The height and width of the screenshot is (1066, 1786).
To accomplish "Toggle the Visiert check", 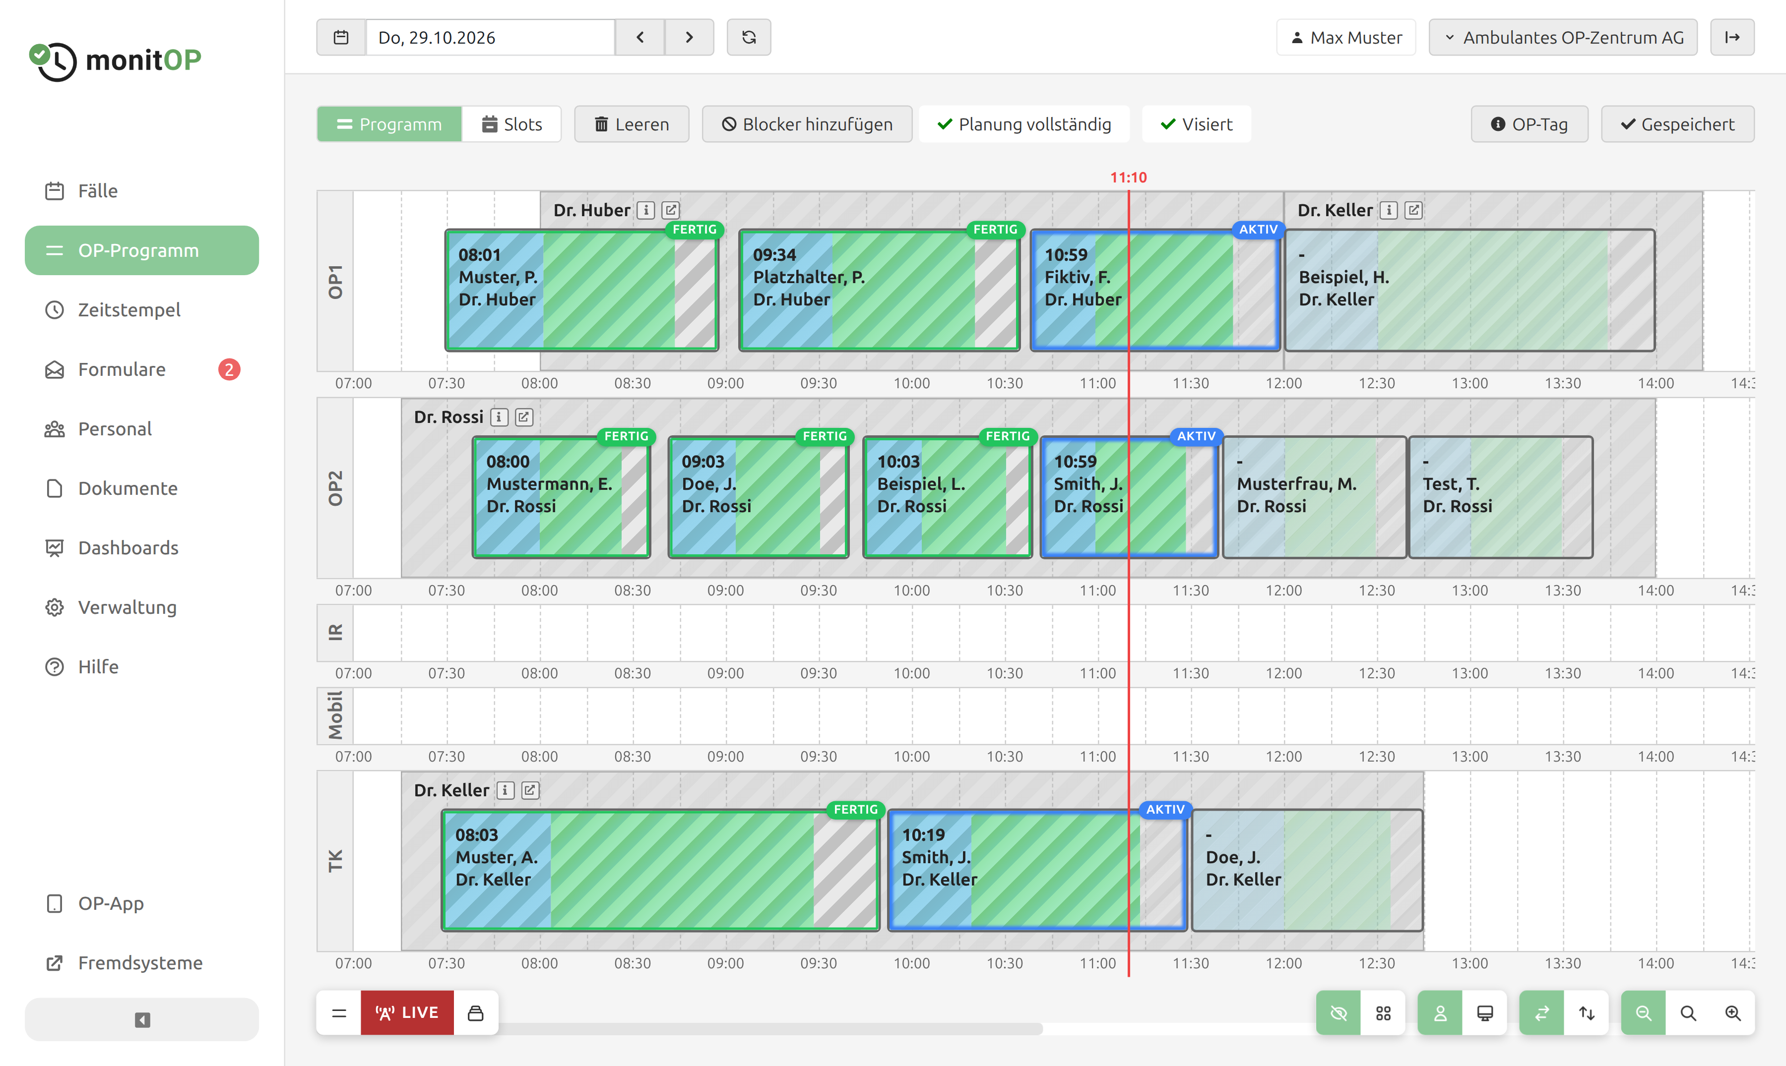I will 1197,124.
